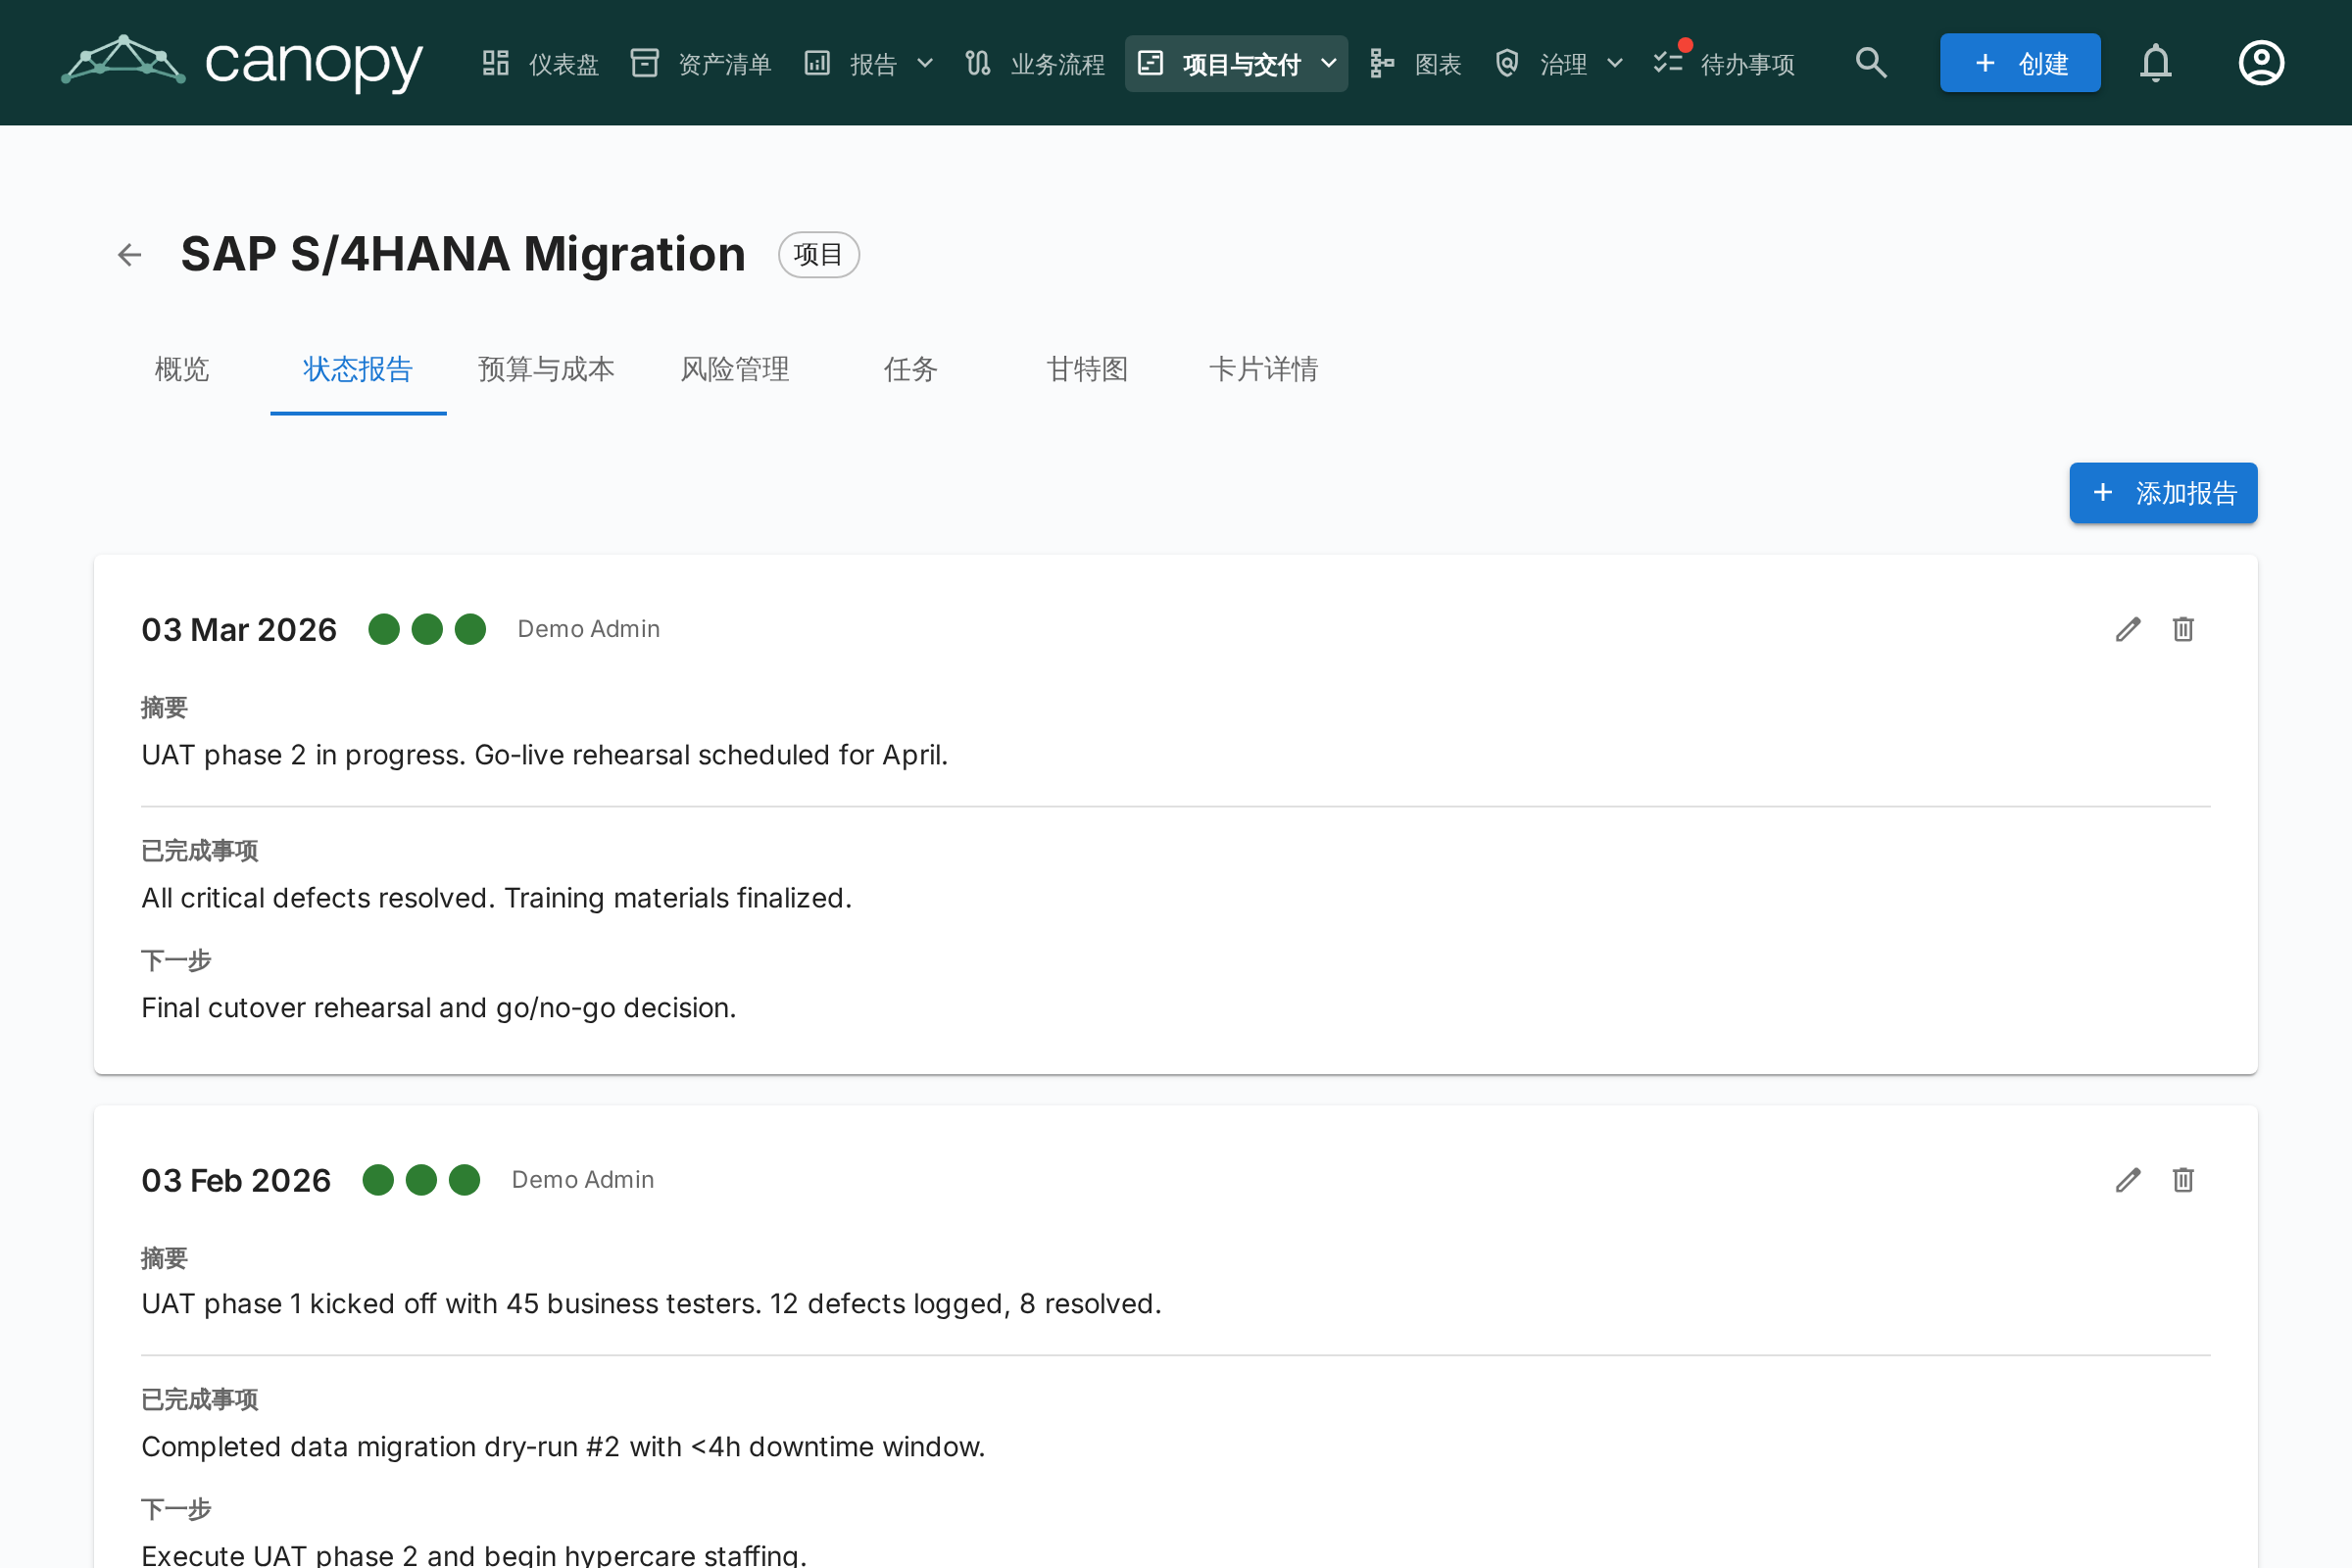
Task: Click the first green status dot for 03 Mar 2026
Action: [384, 629]
